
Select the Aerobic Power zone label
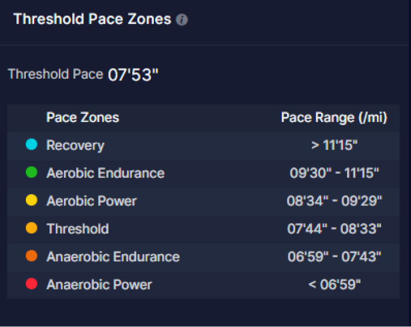click(x=92, y=201)
